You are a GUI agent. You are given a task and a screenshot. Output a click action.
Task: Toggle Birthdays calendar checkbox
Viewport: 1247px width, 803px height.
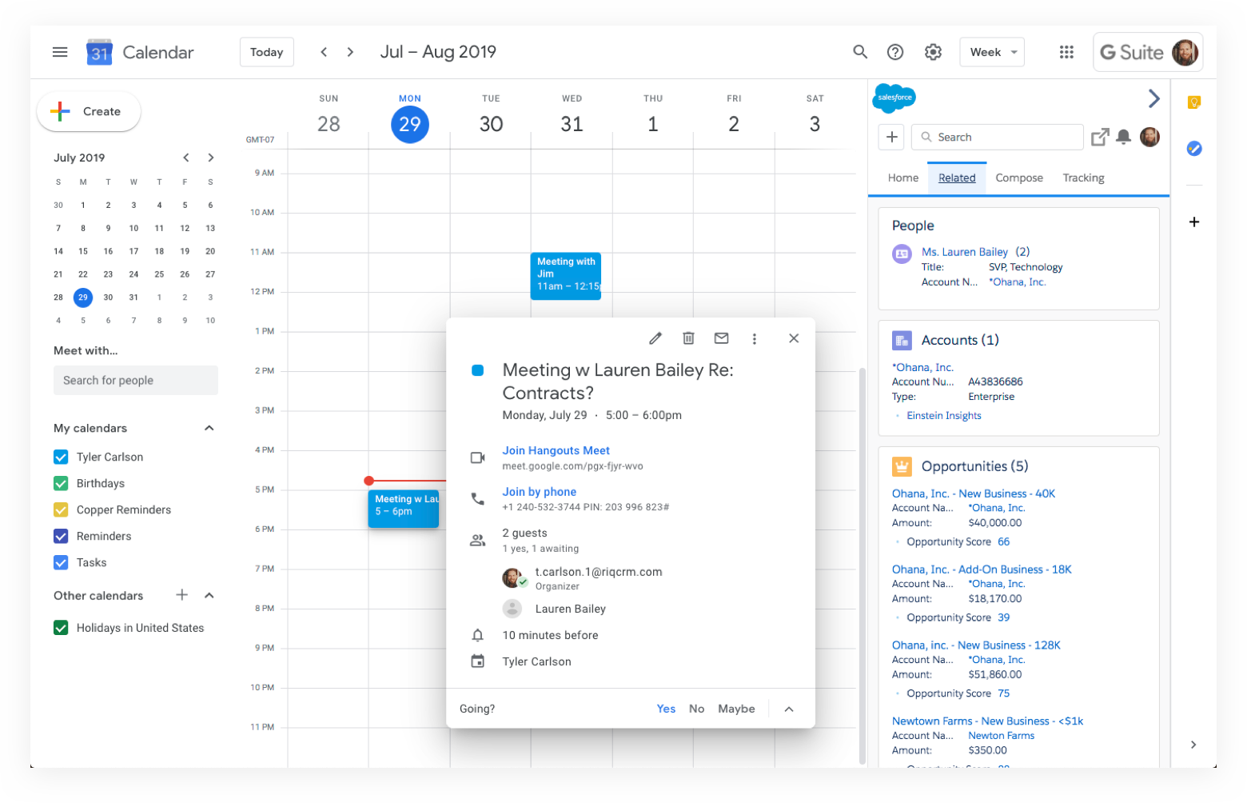click(x=61, y=483)
